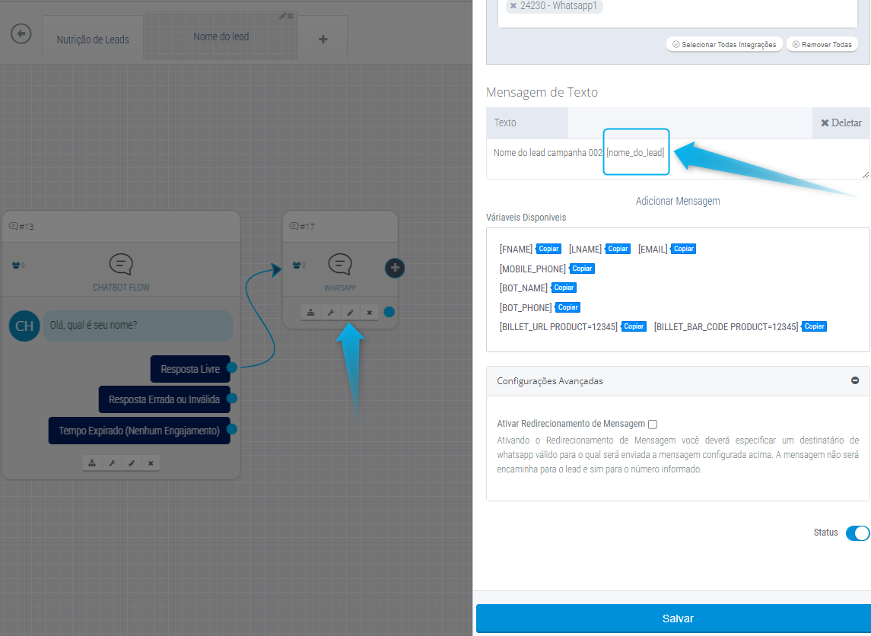Click the Salvar button
This screenshot has width=871, height=636.
pos(673,619)
